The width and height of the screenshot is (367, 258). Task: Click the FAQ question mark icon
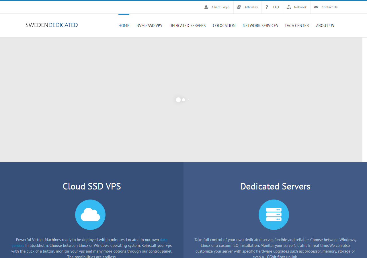click(267, 7)
